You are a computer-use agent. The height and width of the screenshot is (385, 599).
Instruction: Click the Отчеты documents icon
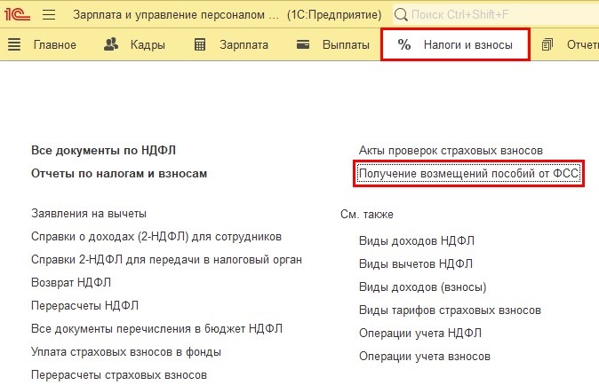pos(547,44)
